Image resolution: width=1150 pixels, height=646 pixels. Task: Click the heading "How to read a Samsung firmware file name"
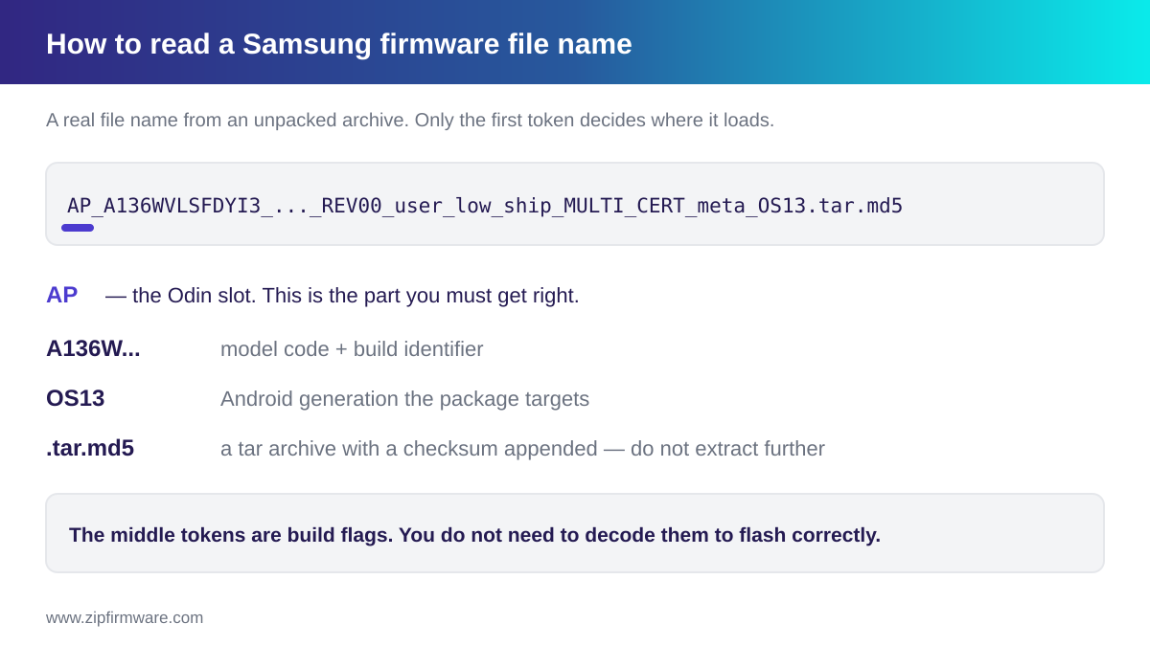point(339,44)
